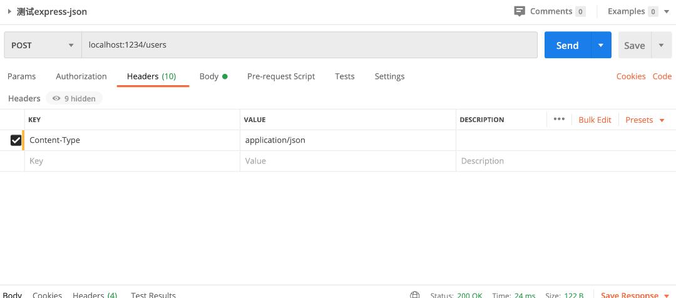The height and width of the screenshot is (298, 676).
Task: Open the Comments speech bubble icon
Action: 519,11
